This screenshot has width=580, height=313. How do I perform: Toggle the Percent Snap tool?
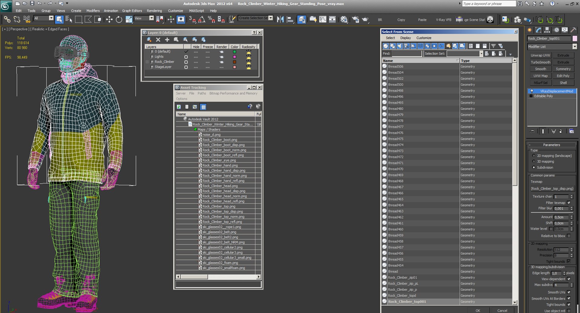point(211,20)
